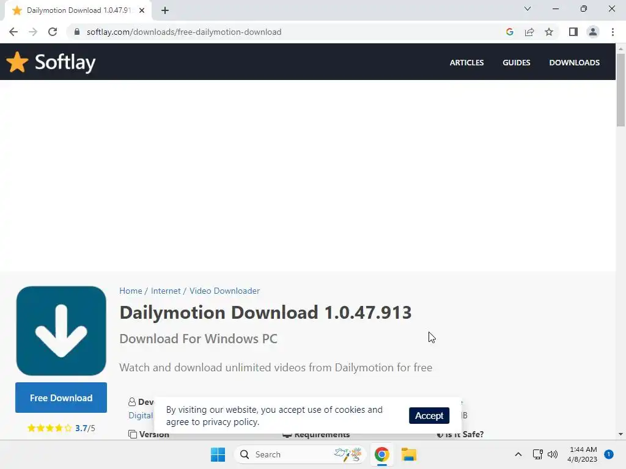
Task: Open the DOWNLOADS menu item
Action: click(x=574, y=63)
